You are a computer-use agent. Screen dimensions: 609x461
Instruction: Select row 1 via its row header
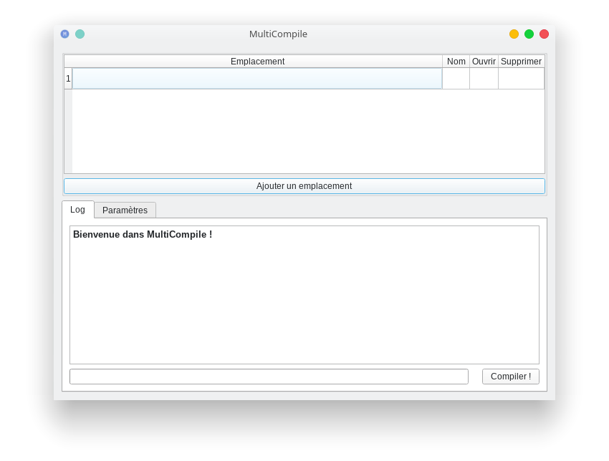point(68,79)
